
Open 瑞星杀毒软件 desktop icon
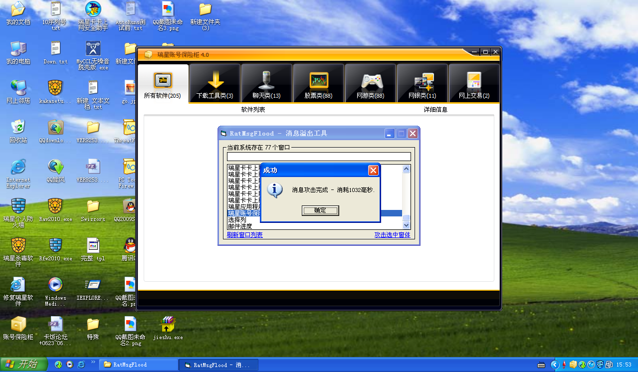click(x=18, y=252)
